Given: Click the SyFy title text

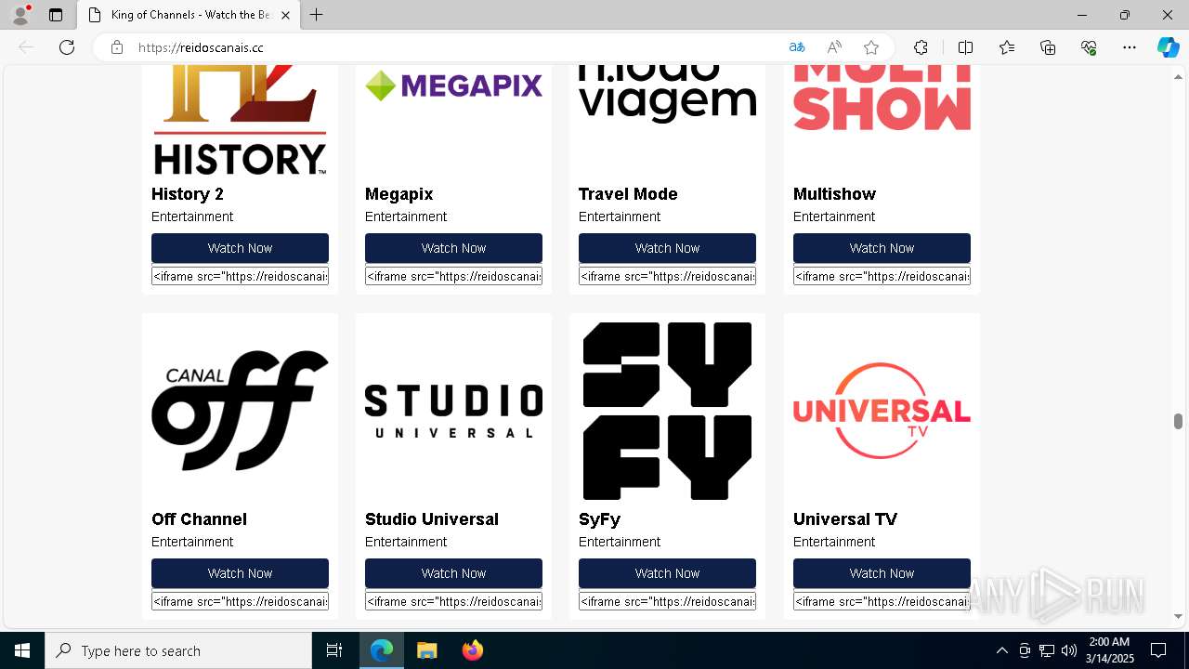Looking at the screenshot, I should [x=599, y=519].
